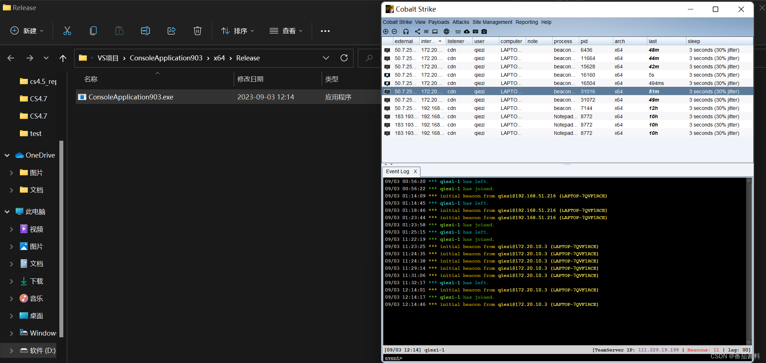Image resolution: width=766 pixels, height=363 pixels.
Task: Open the screenshots camera icon
Action: click(484, 31)
